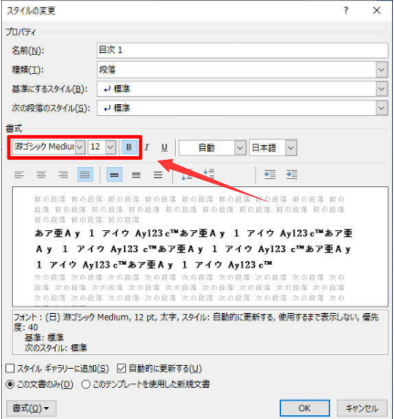This screenshot has width=394, height=419.
Task: Decrease paragraph spacing
Action: coord(209,174)
